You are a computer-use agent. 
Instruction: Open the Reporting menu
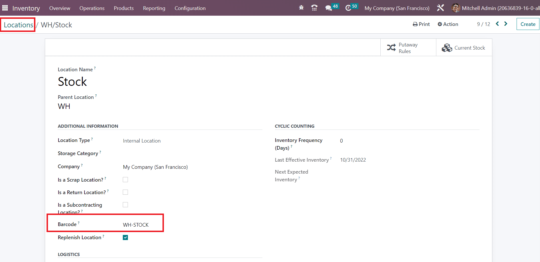pos(154,8)
